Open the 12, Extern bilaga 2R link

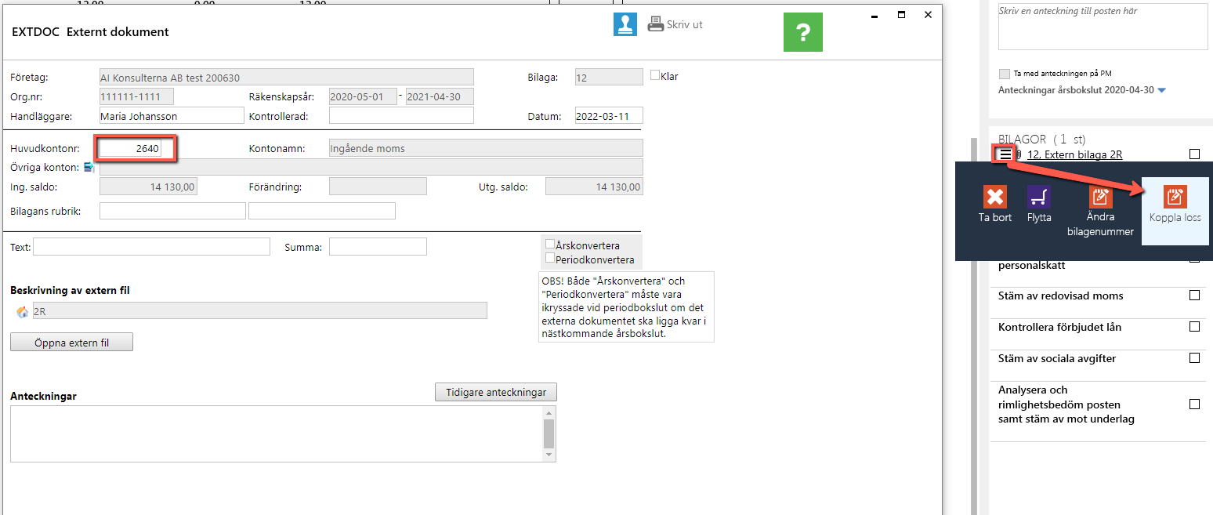[1074, 154]
